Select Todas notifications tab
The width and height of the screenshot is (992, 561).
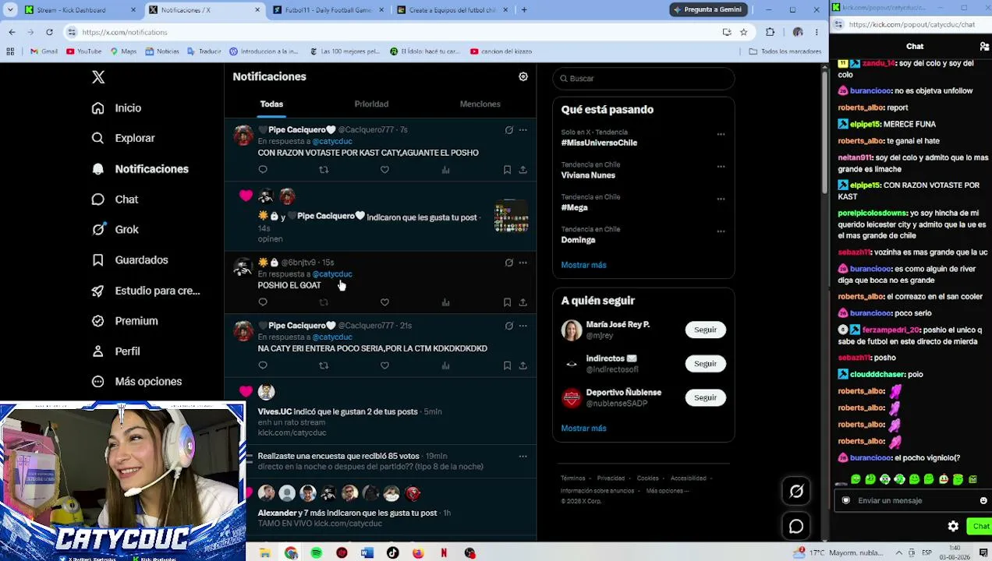pos(271,104)
